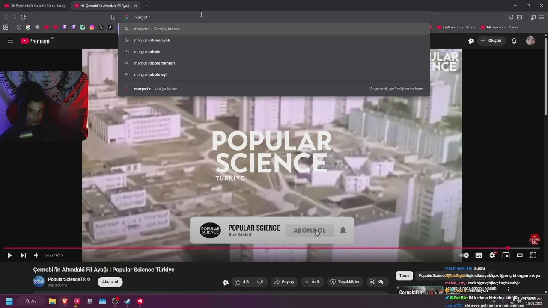Image resolution: width=548 pixels, height=308 pixels.
Task: Open 'Marrowbone - Kara...' bookmark
Action: [500, 27]
